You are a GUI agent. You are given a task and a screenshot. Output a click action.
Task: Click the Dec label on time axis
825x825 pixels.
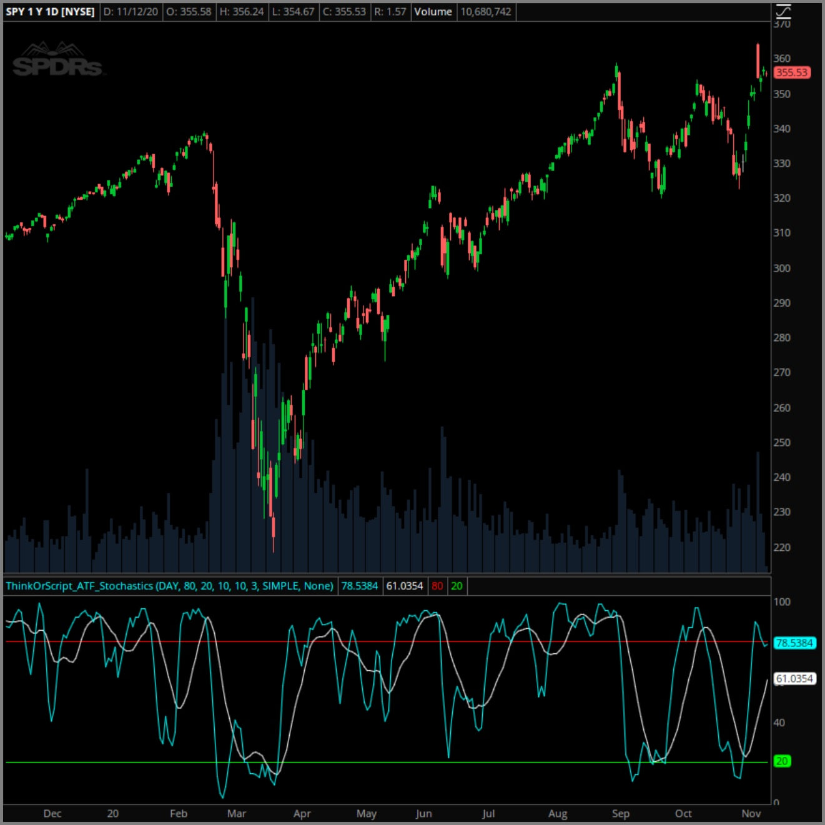52,813
